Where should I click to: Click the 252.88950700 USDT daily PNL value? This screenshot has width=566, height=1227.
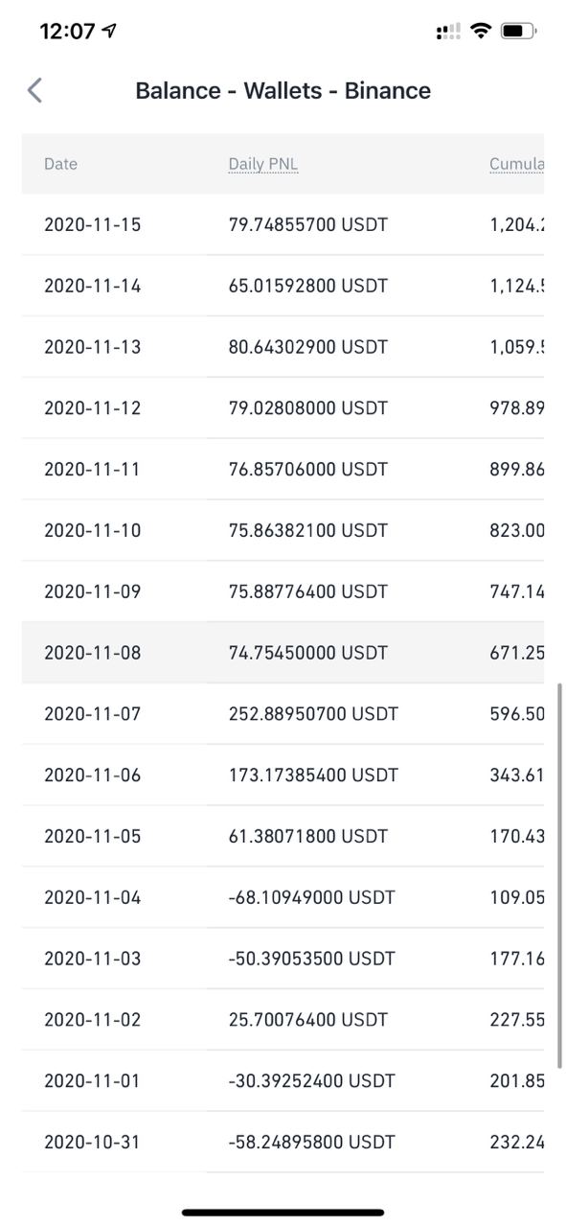[x=313, y=714]
